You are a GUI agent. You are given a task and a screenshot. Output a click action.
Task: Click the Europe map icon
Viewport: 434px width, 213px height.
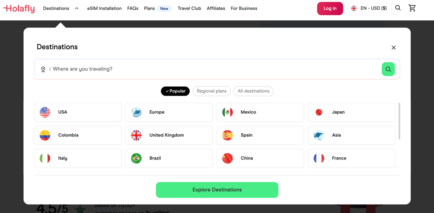click(x=136, y=112)
